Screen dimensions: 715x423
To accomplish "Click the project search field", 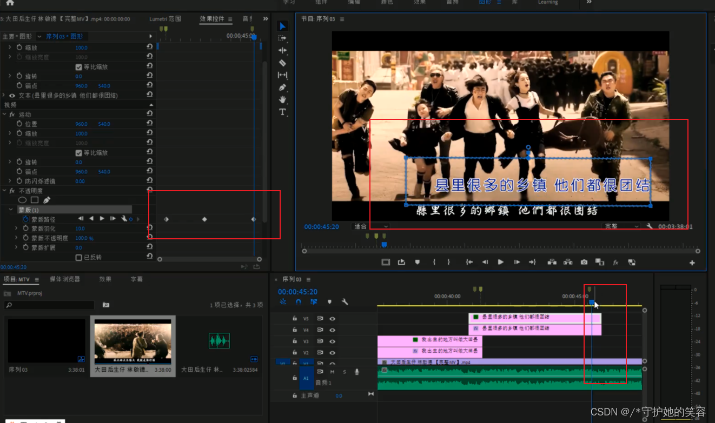I will click(49, 305).
